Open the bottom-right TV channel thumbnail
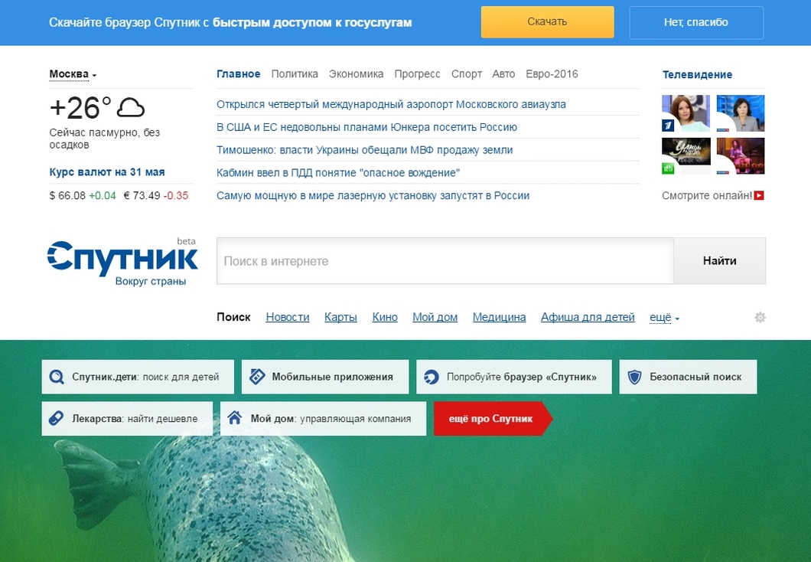Screen dimensions: 811x562 [740, 155]
